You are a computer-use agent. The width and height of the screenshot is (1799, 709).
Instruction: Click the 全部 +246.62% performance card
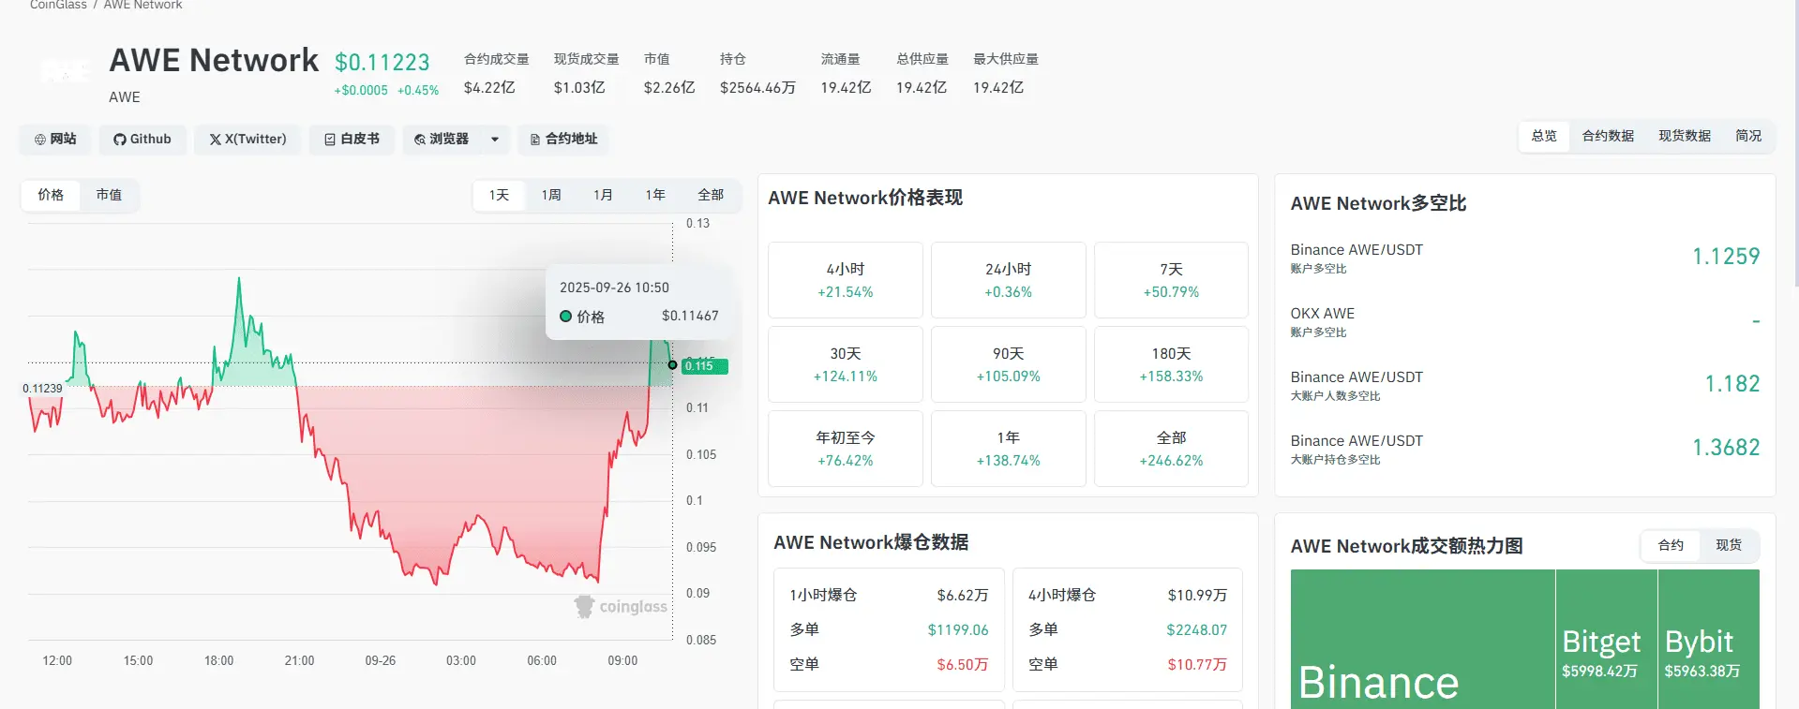pos(1171,449)
